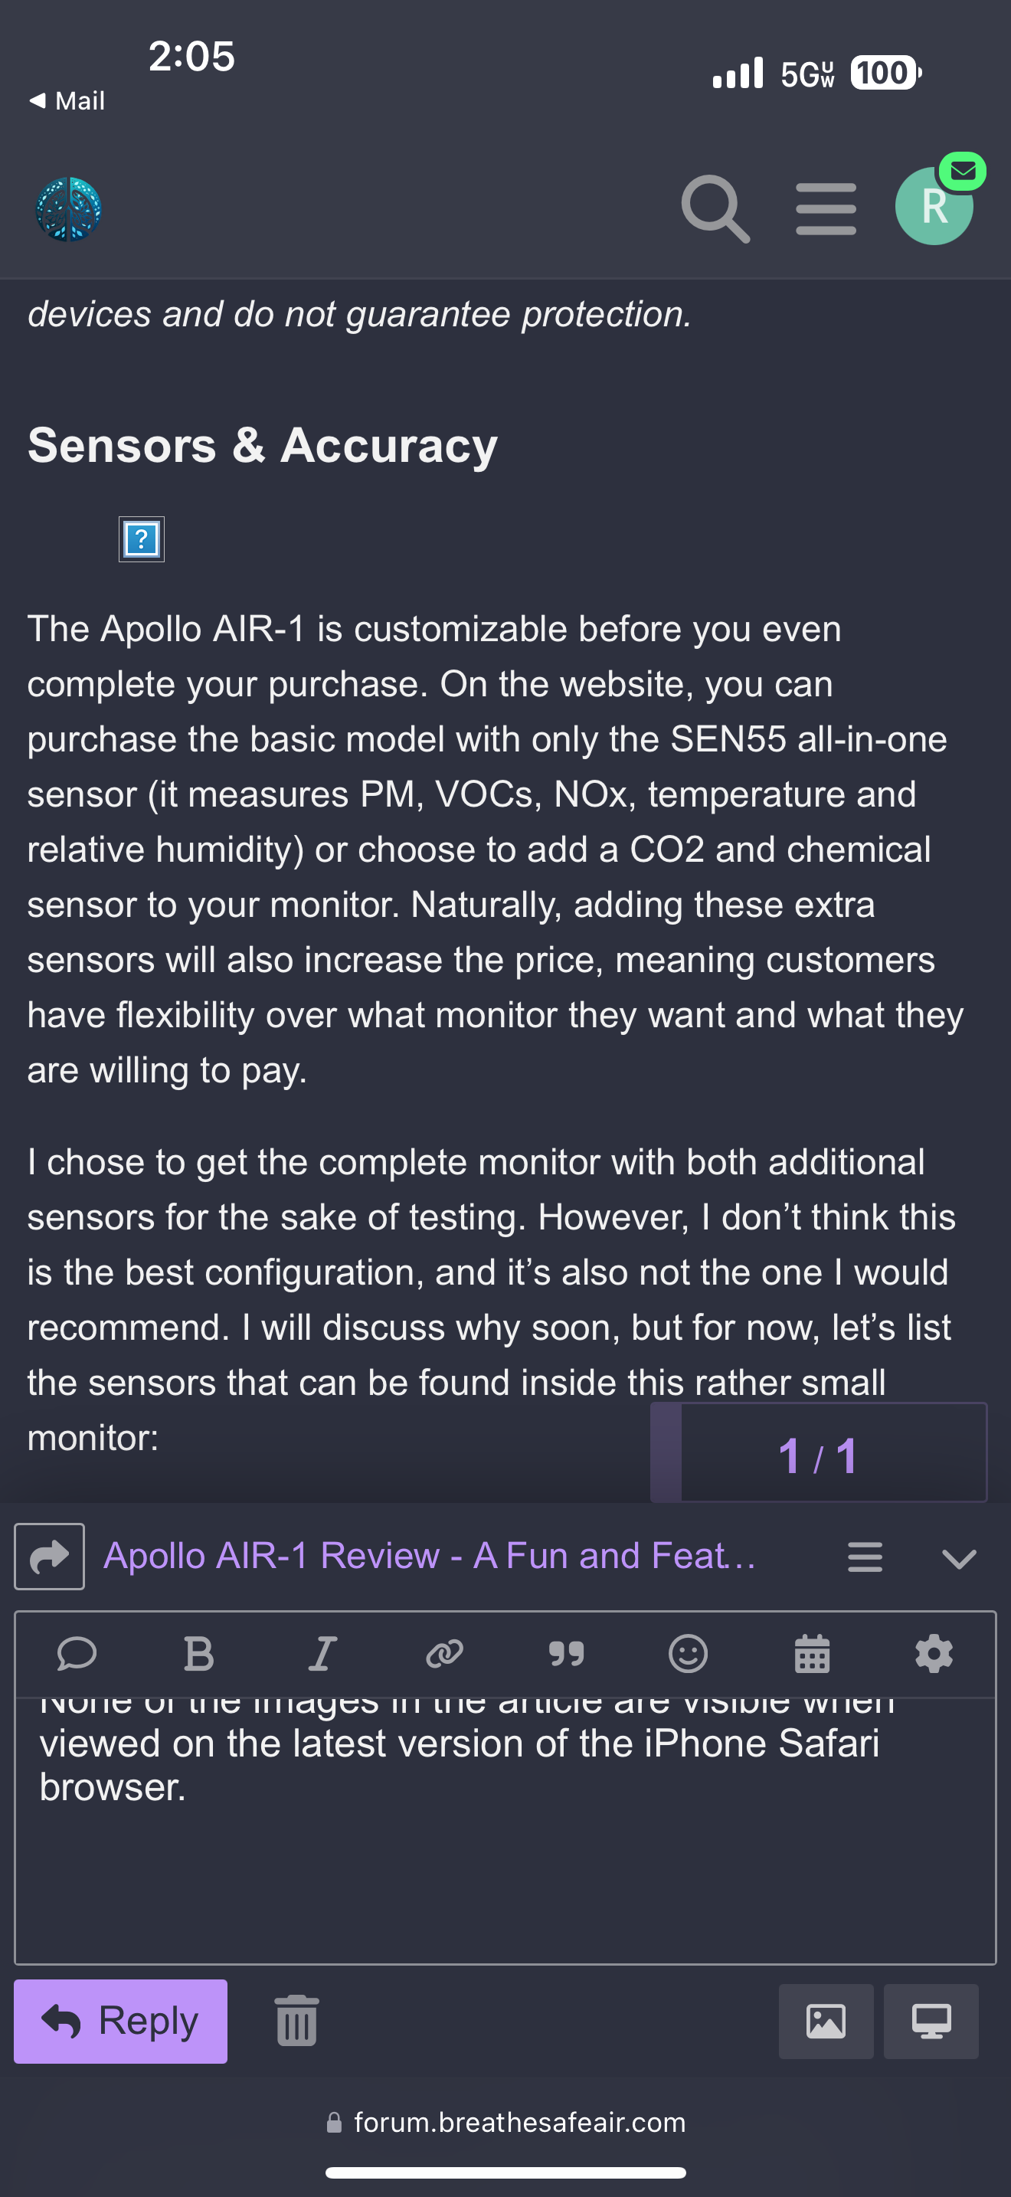Tap the broken image placeholder
Screen dimensions: 1011x2197
[142, 539]
